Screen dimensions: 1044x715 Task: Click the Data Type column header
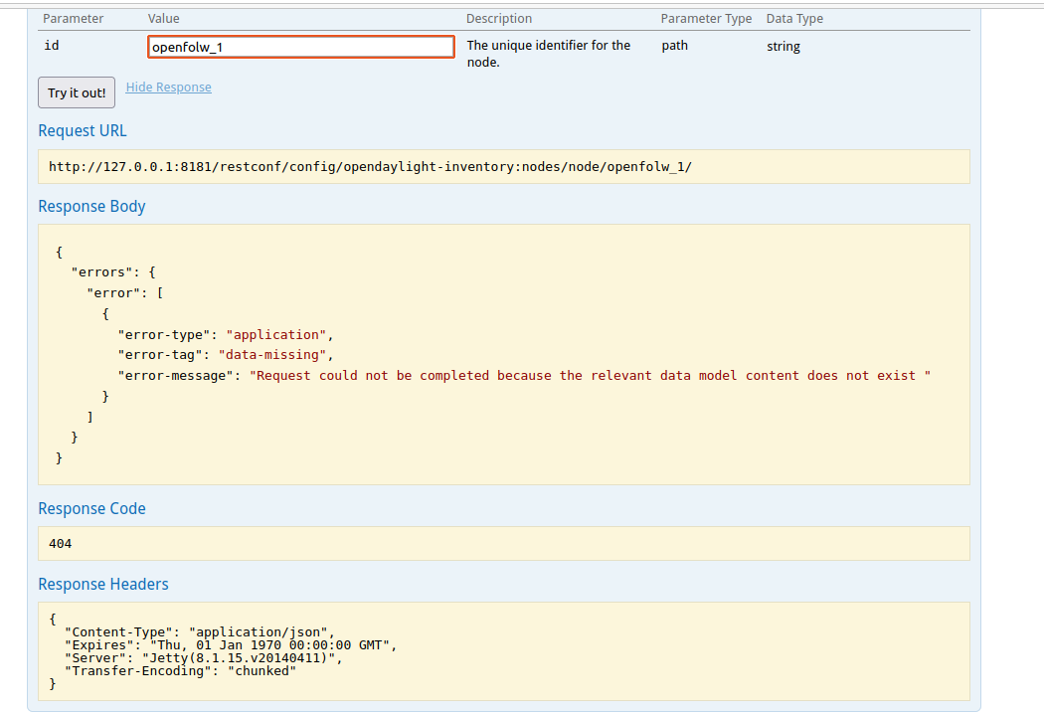click(794, 19)
